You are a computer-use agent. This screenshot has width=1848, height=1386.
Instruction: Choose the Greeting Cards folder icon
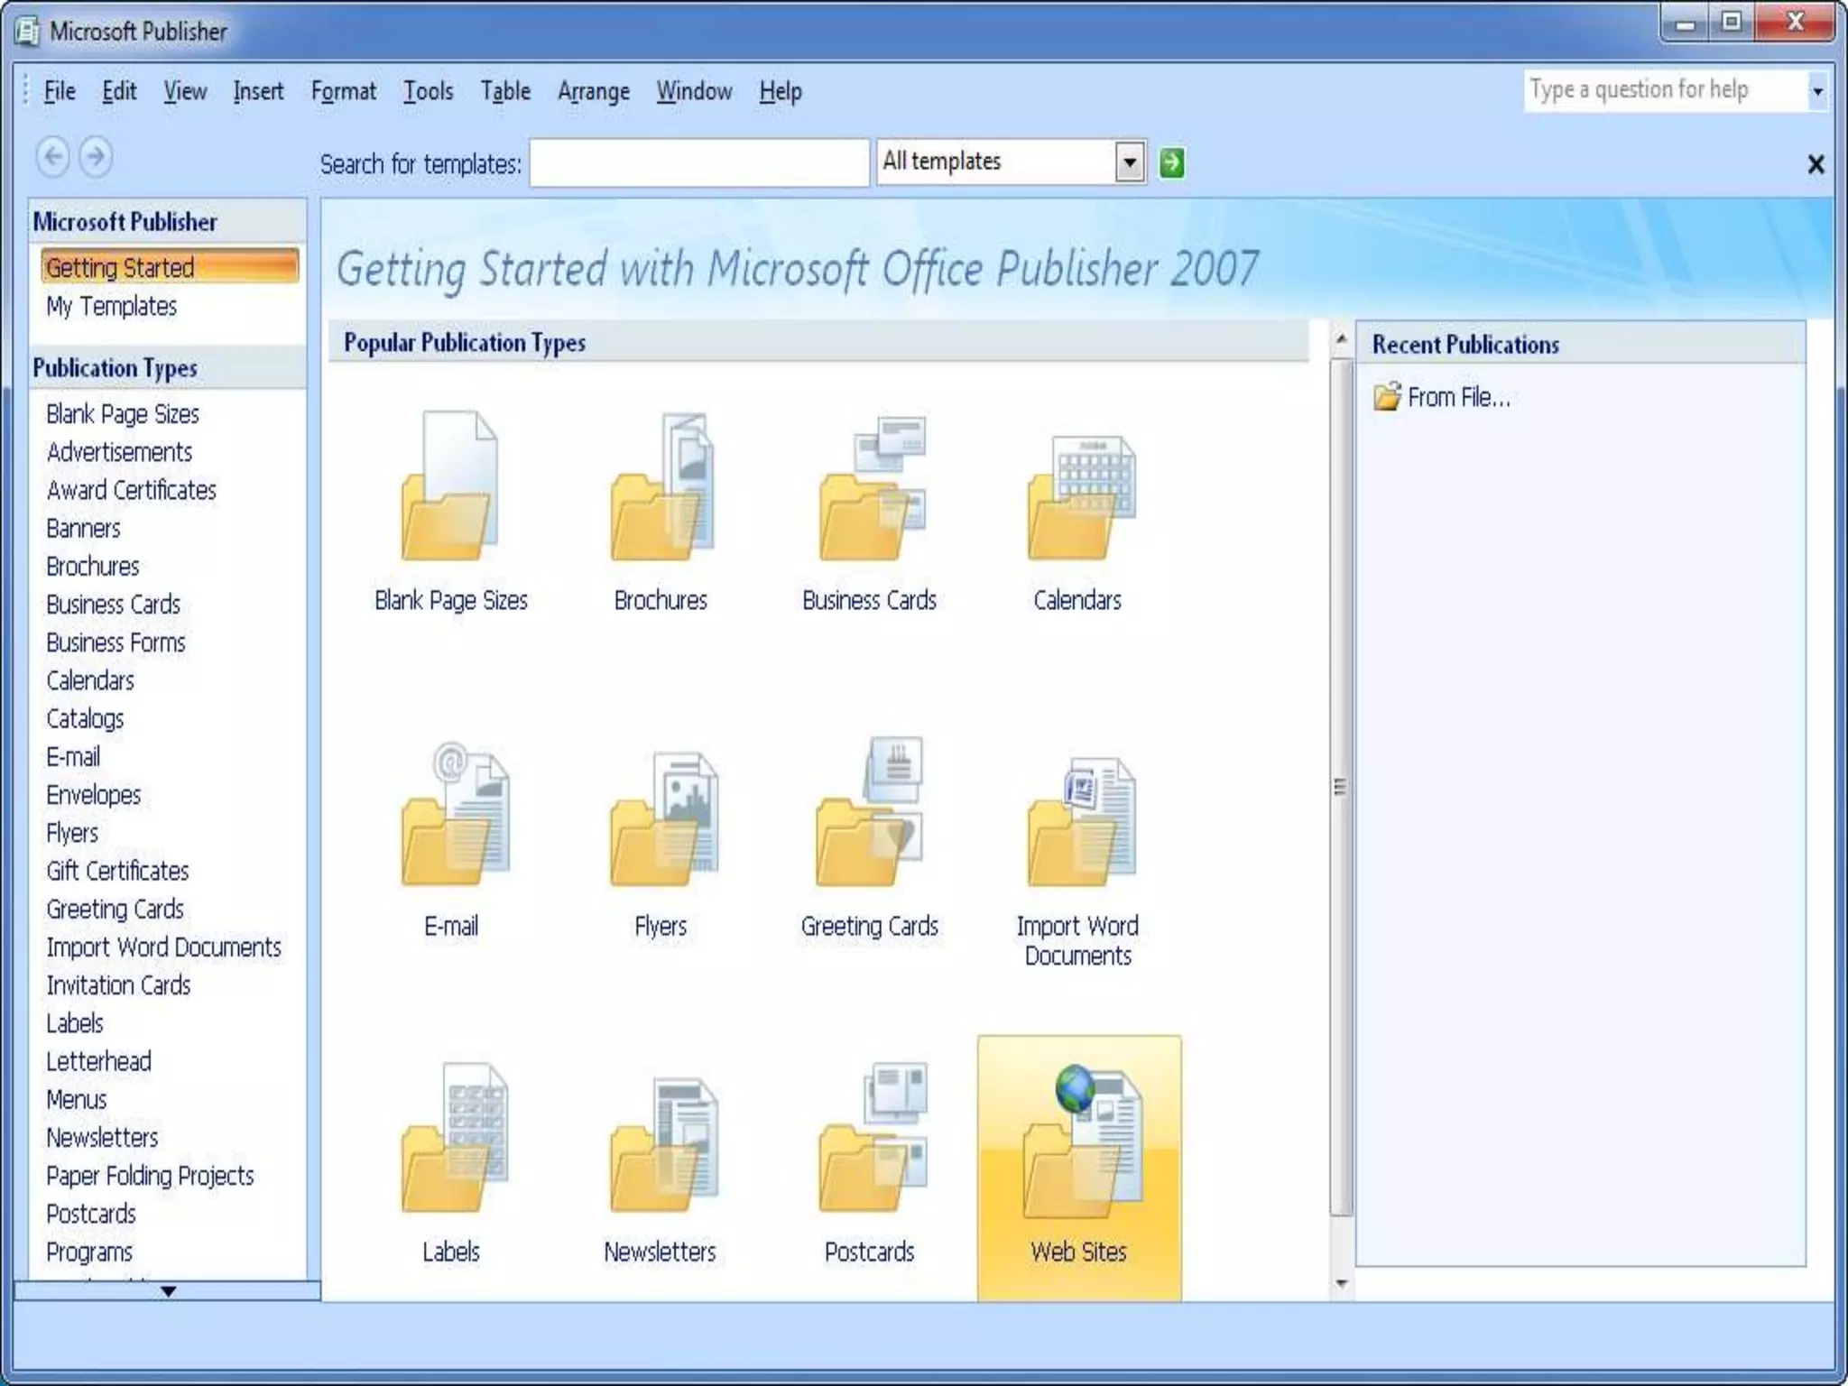(x=869, y=815)
